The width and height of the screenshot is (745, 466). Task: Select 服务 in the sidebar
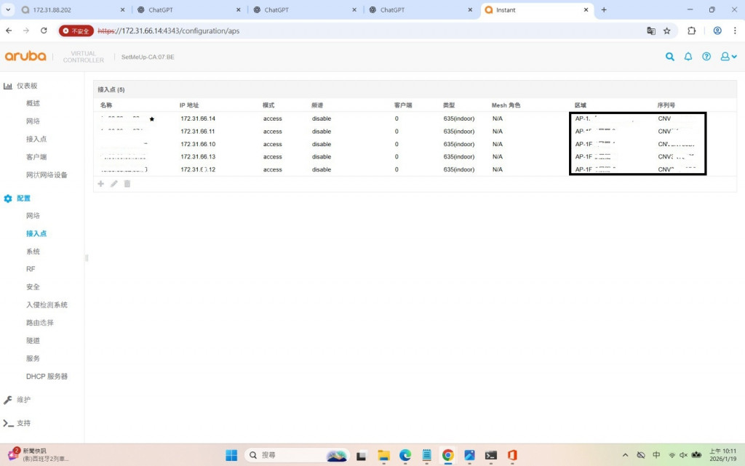coord(33,358)
